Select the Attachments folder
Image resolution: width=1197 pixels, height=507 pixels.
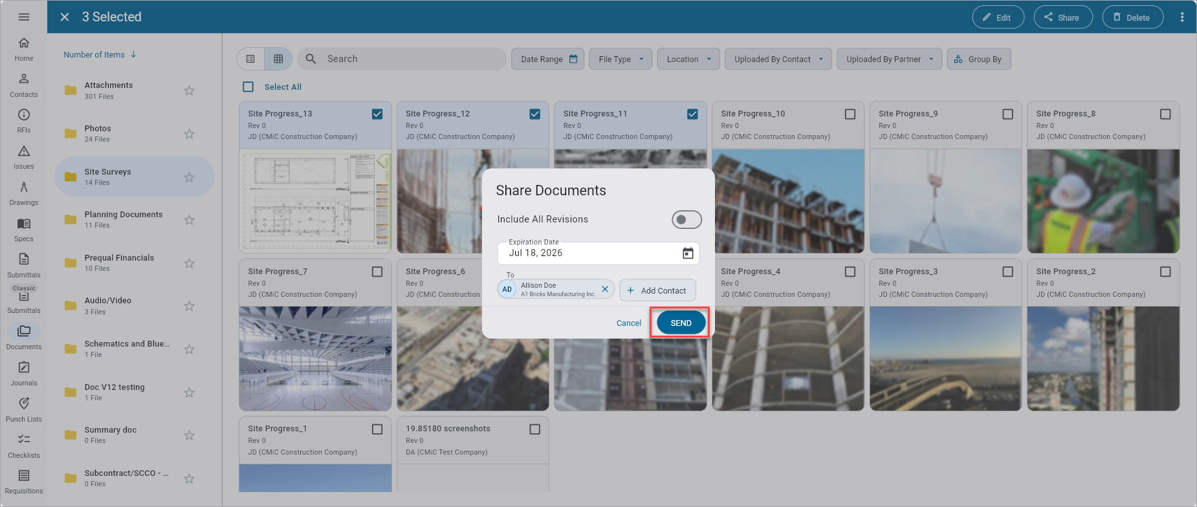135,91
